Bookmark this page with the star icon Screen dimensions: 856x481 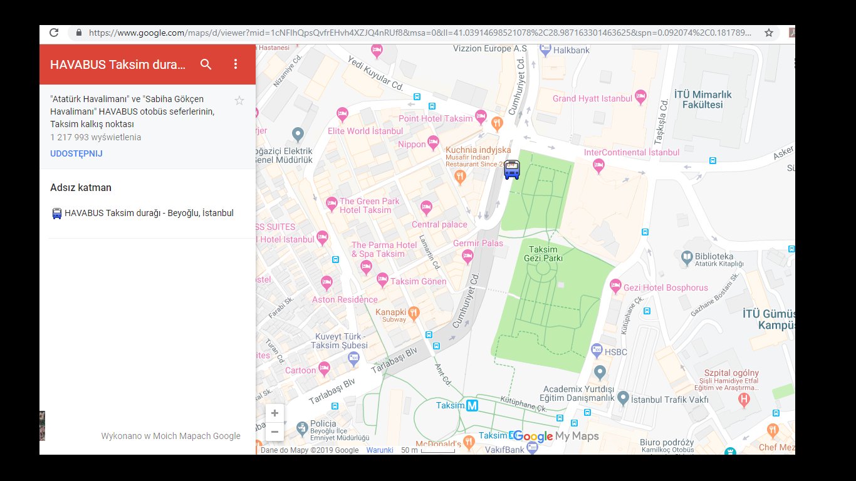pos(769,33)
